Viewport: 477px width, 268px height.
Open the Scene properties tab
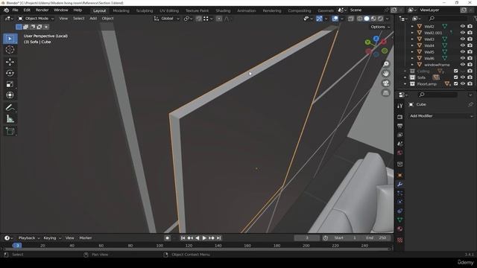400,144
